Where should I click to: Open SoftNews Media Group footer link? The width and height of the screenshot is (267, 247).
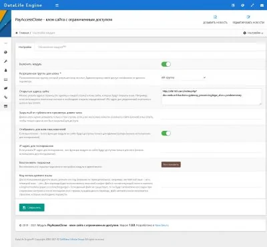point(71,240)
